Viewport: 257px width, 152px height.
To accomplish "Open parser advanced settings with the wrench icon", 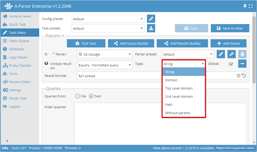I will (232, 54).
